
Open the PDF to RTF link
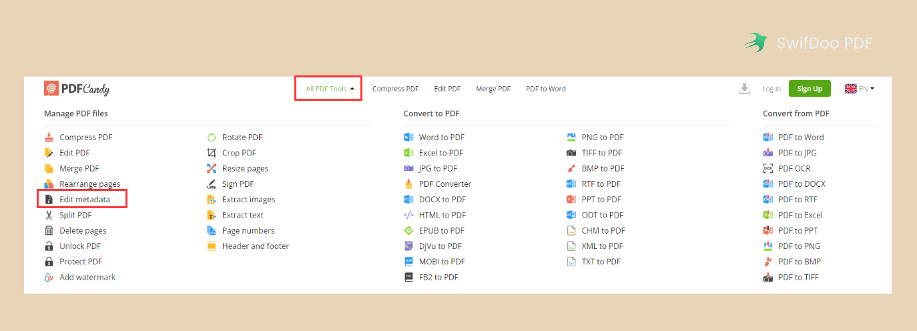(x=798, y=200)
